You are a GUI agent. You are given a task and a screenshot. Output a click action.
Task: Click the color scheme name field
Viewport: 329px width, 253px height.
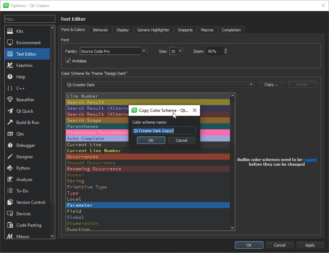(164, 131)
